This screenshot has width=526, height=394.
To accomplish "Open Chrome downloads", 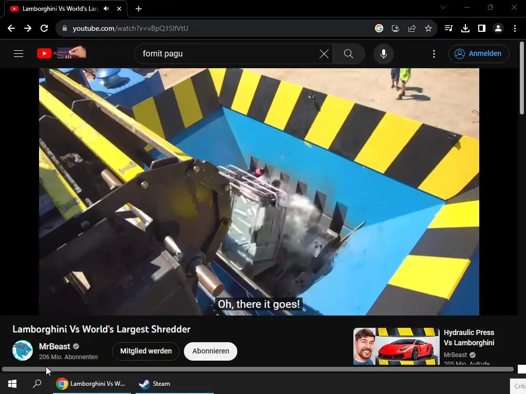I will click(465, 29).
